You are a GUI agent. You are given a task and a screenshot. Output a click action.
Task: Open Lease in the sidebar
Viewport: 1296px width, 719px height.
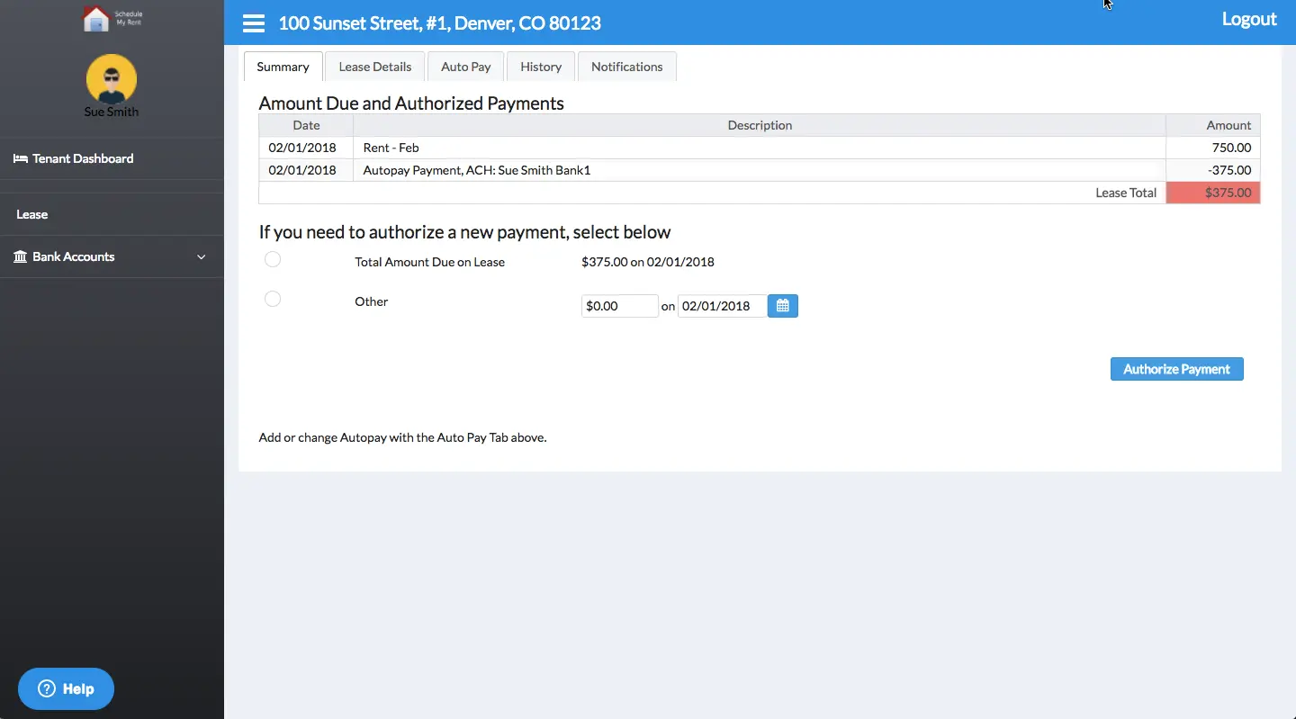pos(32,214)
